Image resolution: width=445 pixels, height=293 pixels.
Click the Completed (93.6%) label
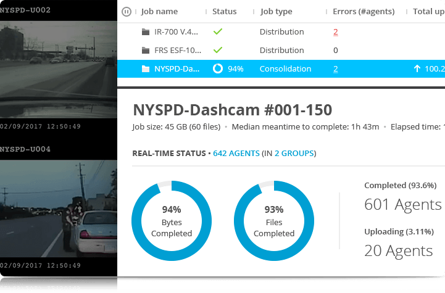tap(400, 185)
